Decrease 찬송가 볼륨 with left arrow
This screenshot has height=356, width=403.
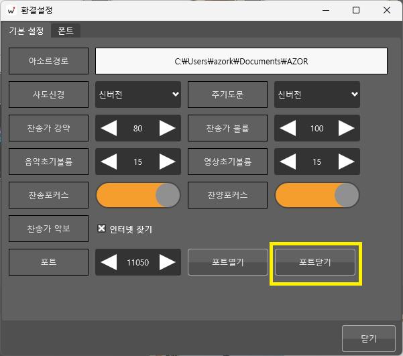[288, 128]
